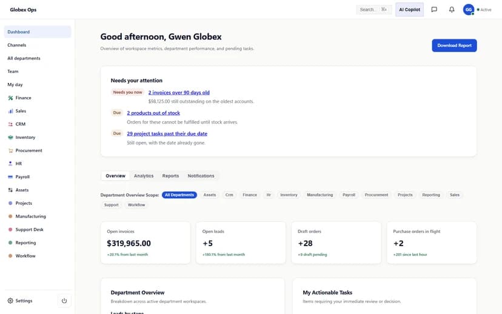Click the Open leads +5 card
The height and width of the screenshot is (314, 502).
(x=241, y=242)
